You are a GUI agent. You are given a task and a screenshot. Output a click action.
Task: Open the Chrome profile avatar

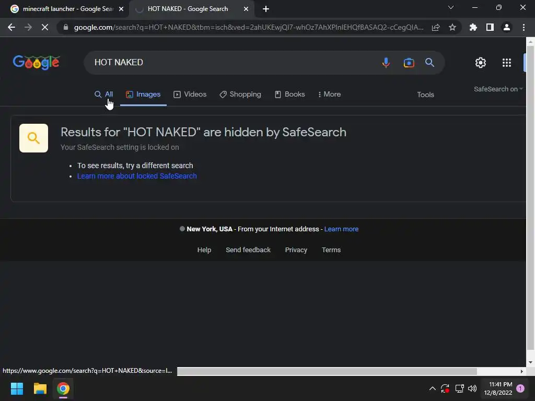coord(507,27)
